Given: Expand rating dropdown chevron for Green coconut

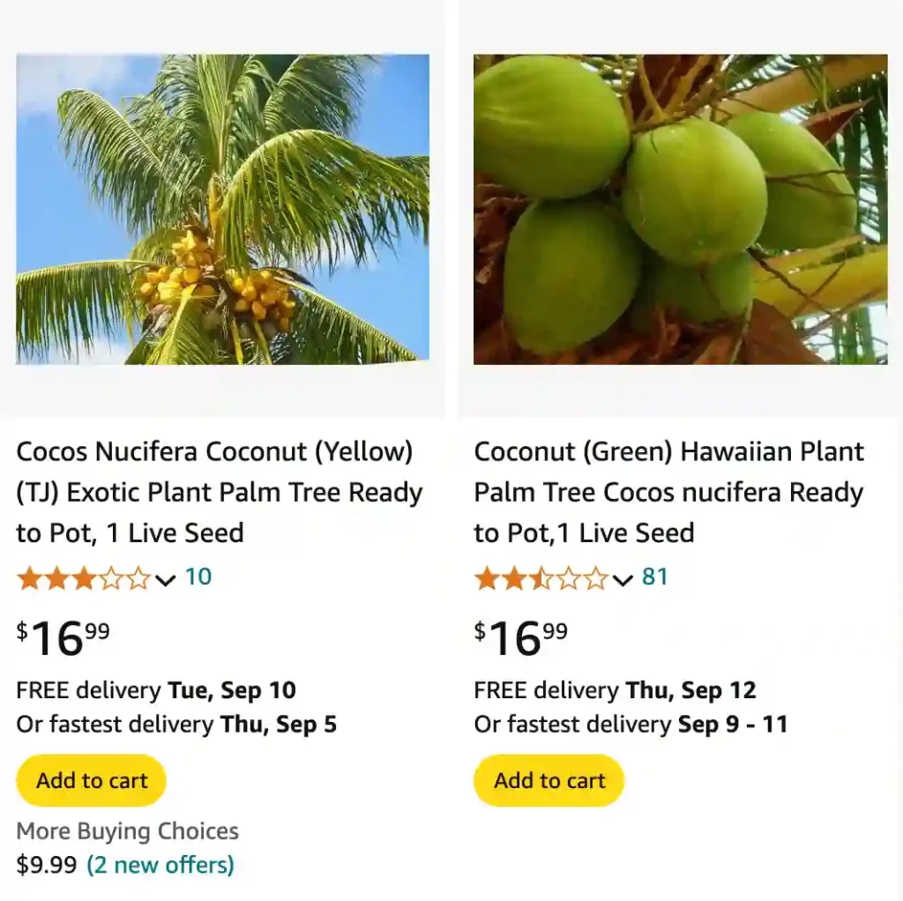Looking at the screenshot, I should (x=623, y=579).
